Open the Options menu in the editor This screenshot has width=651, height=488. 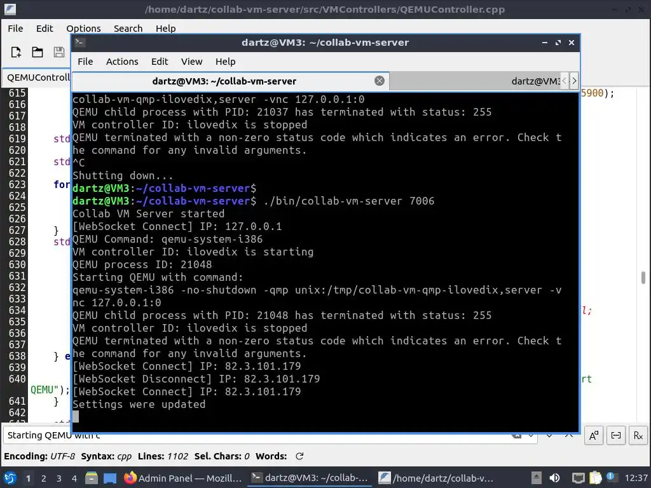point(83,28)
